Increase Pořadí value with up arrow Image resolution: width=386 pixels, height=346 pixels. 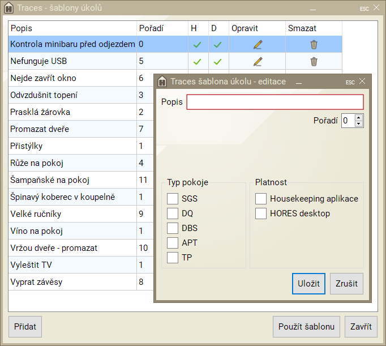point(359,117)
